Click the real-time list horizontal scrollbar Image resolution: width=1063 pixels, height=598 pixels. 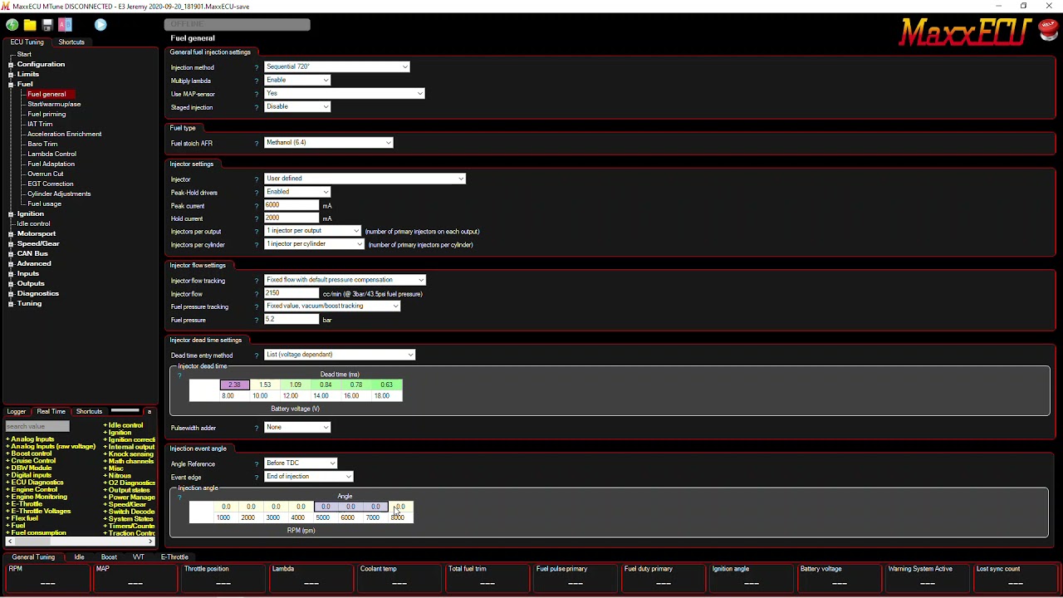pyautogui.click(x=81, y=542)
